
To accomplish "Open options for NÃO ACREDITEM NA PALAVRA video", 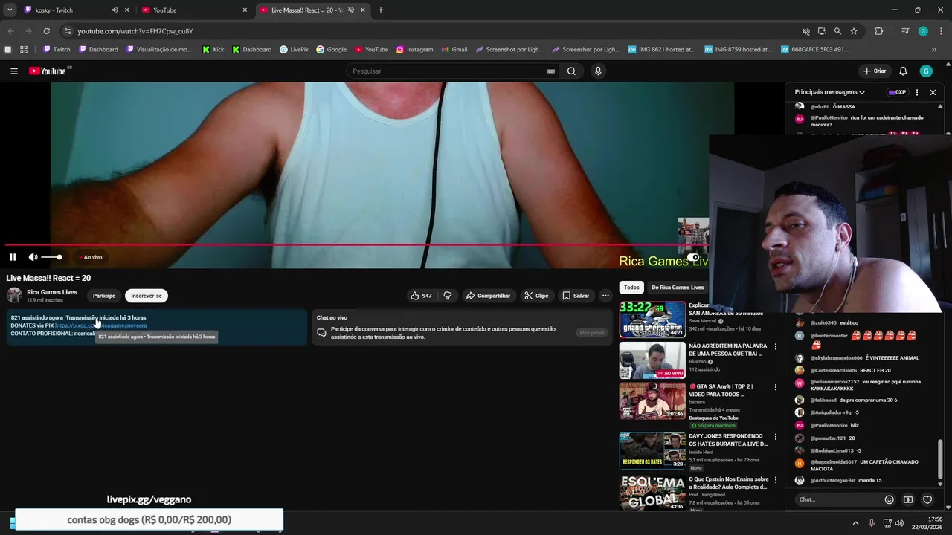I will point(776,347).
